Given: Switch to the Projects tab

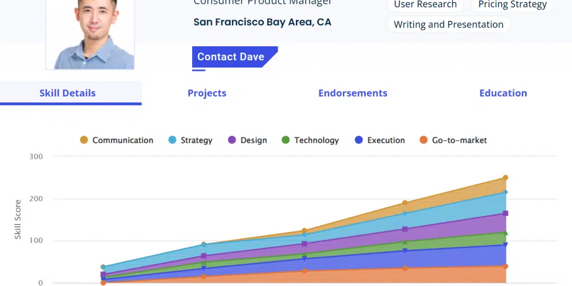Looking at the screenshot, I should coord(207,93).
